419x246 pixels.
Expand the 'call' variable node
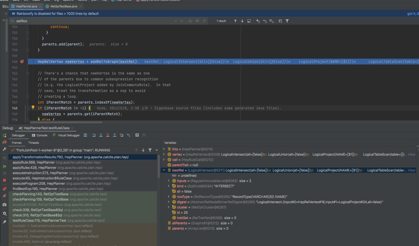(x=164, y=160)
